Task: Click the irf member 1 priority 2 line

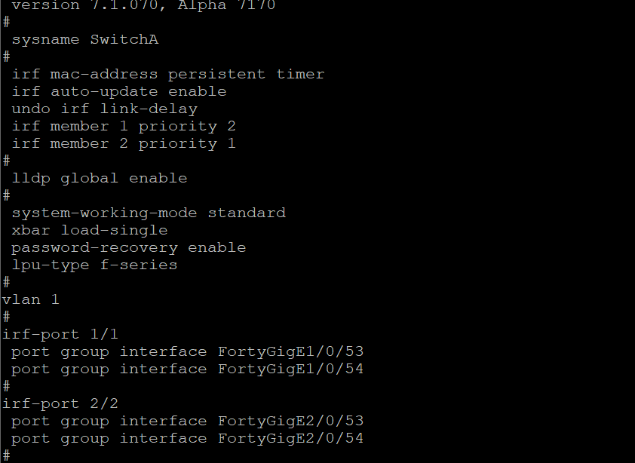Action: coord(124,126)
